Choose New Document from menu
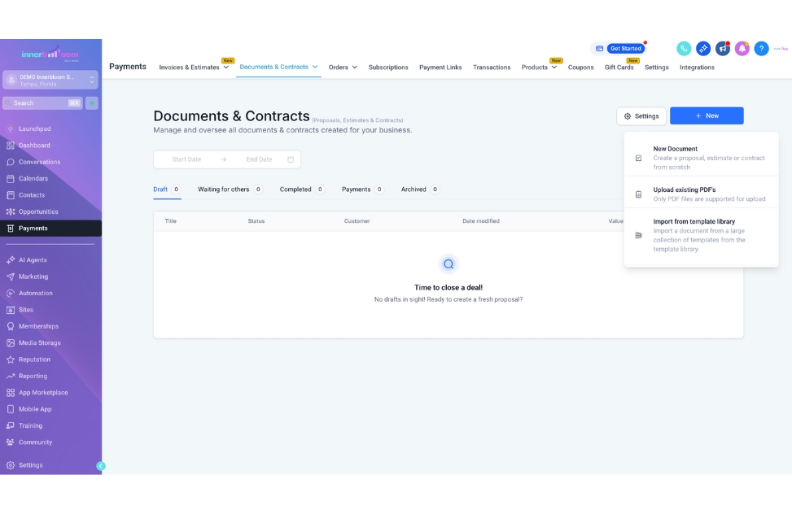The width and height of the screenshot is (792, 514). coord(701,158)
